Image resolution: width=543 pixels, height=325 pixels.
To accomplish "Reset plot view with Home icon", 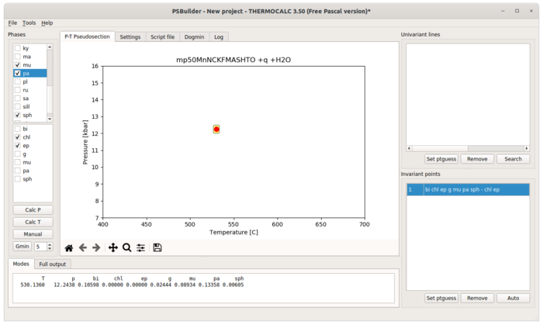I will 69,247.
